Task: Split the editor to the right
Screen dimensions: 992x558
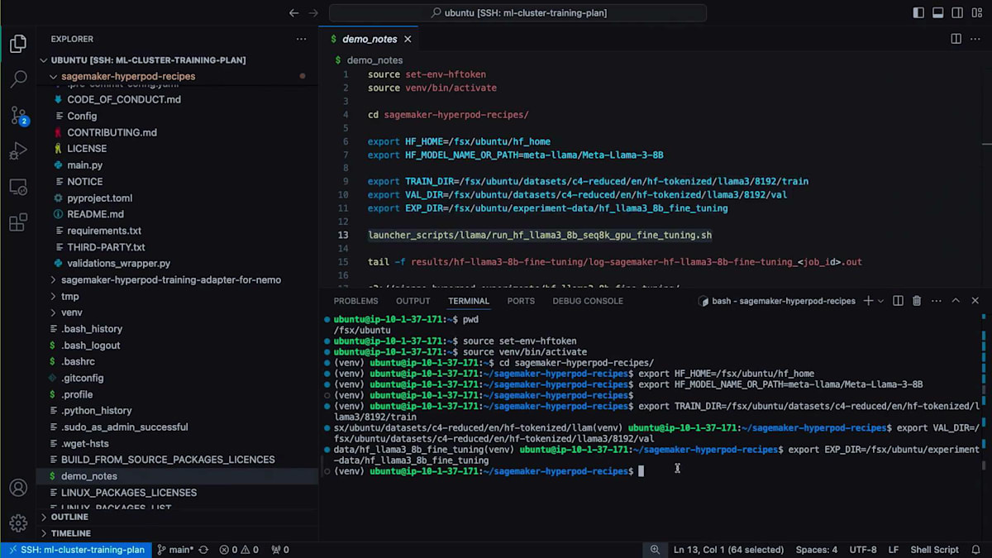Action: [x=956, y=39]
